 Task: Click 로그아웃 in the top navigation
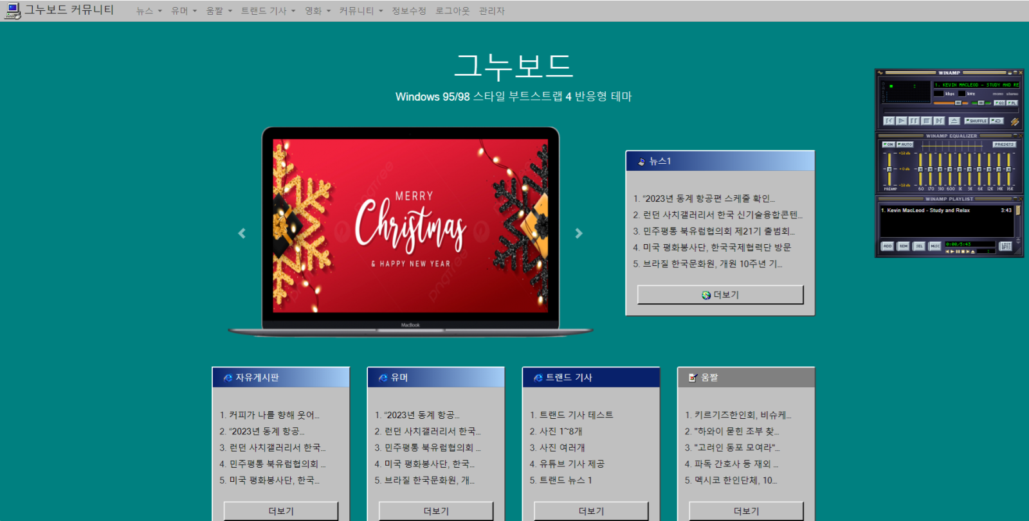452,11
